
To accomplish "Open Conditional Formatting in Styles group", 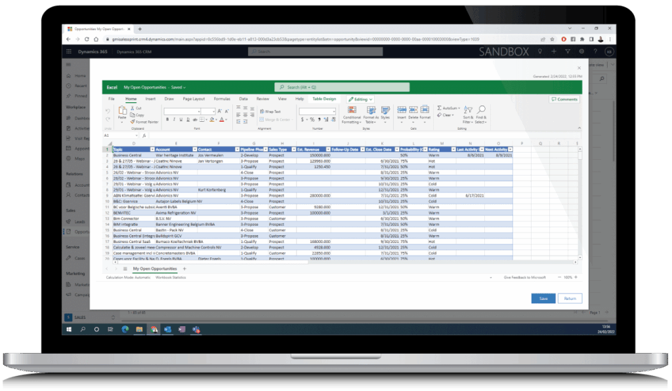I will pos(350,111).
